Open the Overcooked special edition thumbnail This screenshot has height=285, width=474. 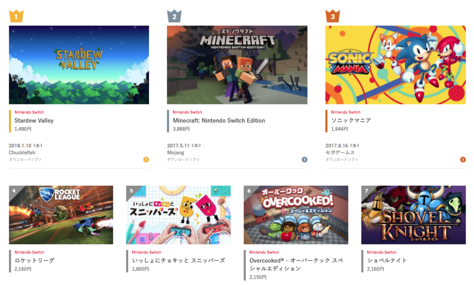click(296, 215)
